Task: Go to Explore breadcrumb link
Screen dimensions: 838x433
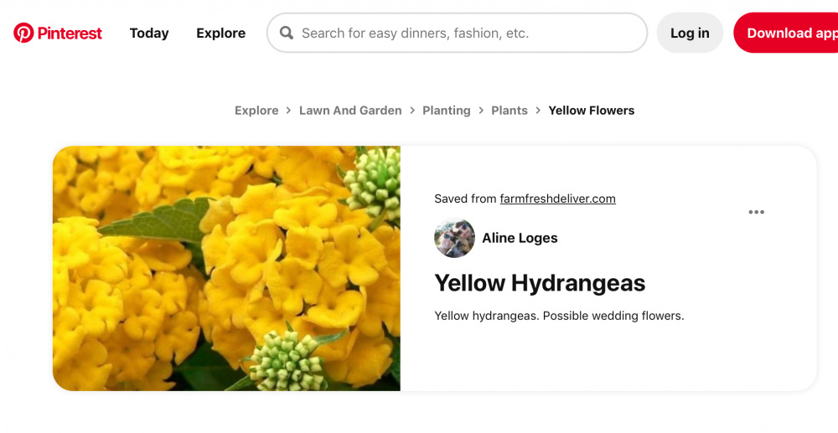Action: 256,111
